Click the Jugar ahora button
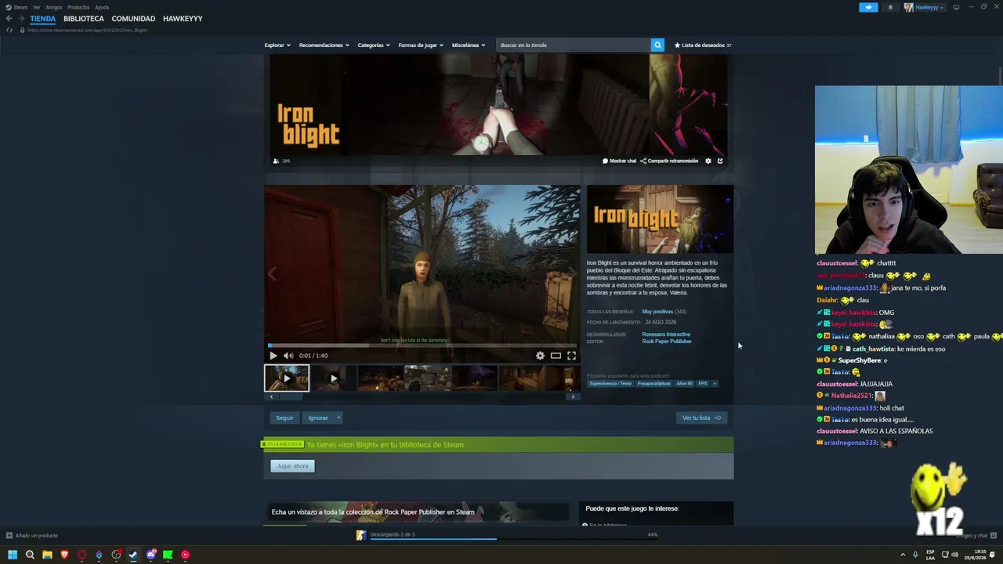 click(292, 466)
